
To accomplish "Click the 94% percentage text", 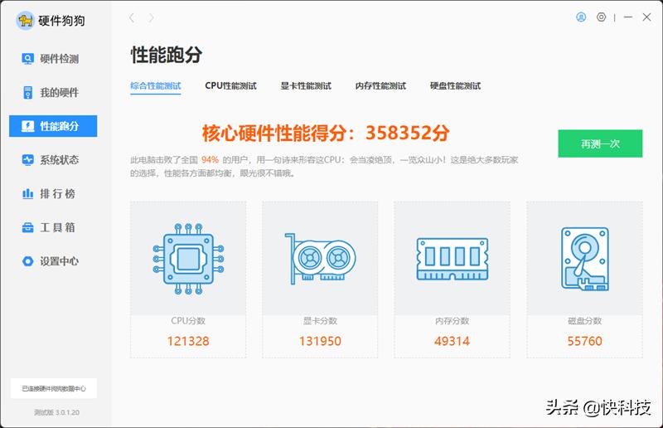I will tap(210, 159).
